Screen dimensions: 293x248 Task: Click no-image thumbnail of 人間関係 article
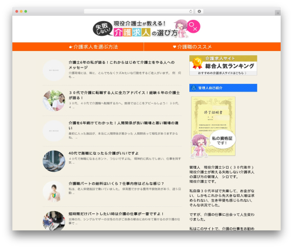[x=54, y=131]
